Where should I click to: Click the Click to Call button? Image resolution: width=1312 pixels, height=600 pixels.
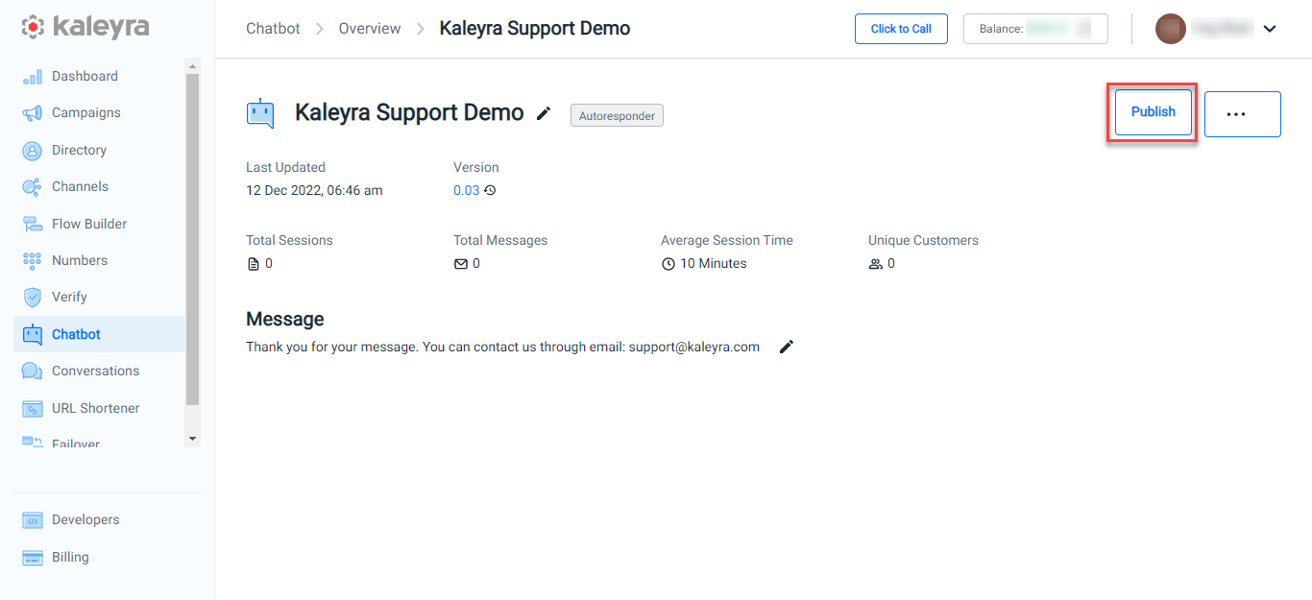click(901, 29)
